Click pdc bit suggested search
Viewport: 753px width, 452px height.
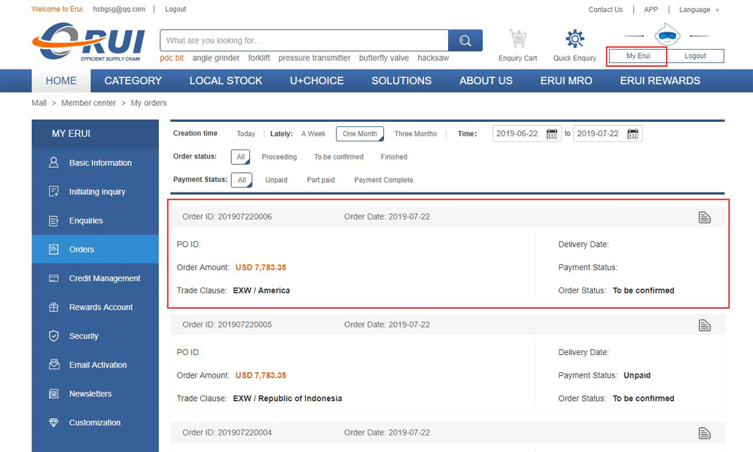click(x=172, y=58)
